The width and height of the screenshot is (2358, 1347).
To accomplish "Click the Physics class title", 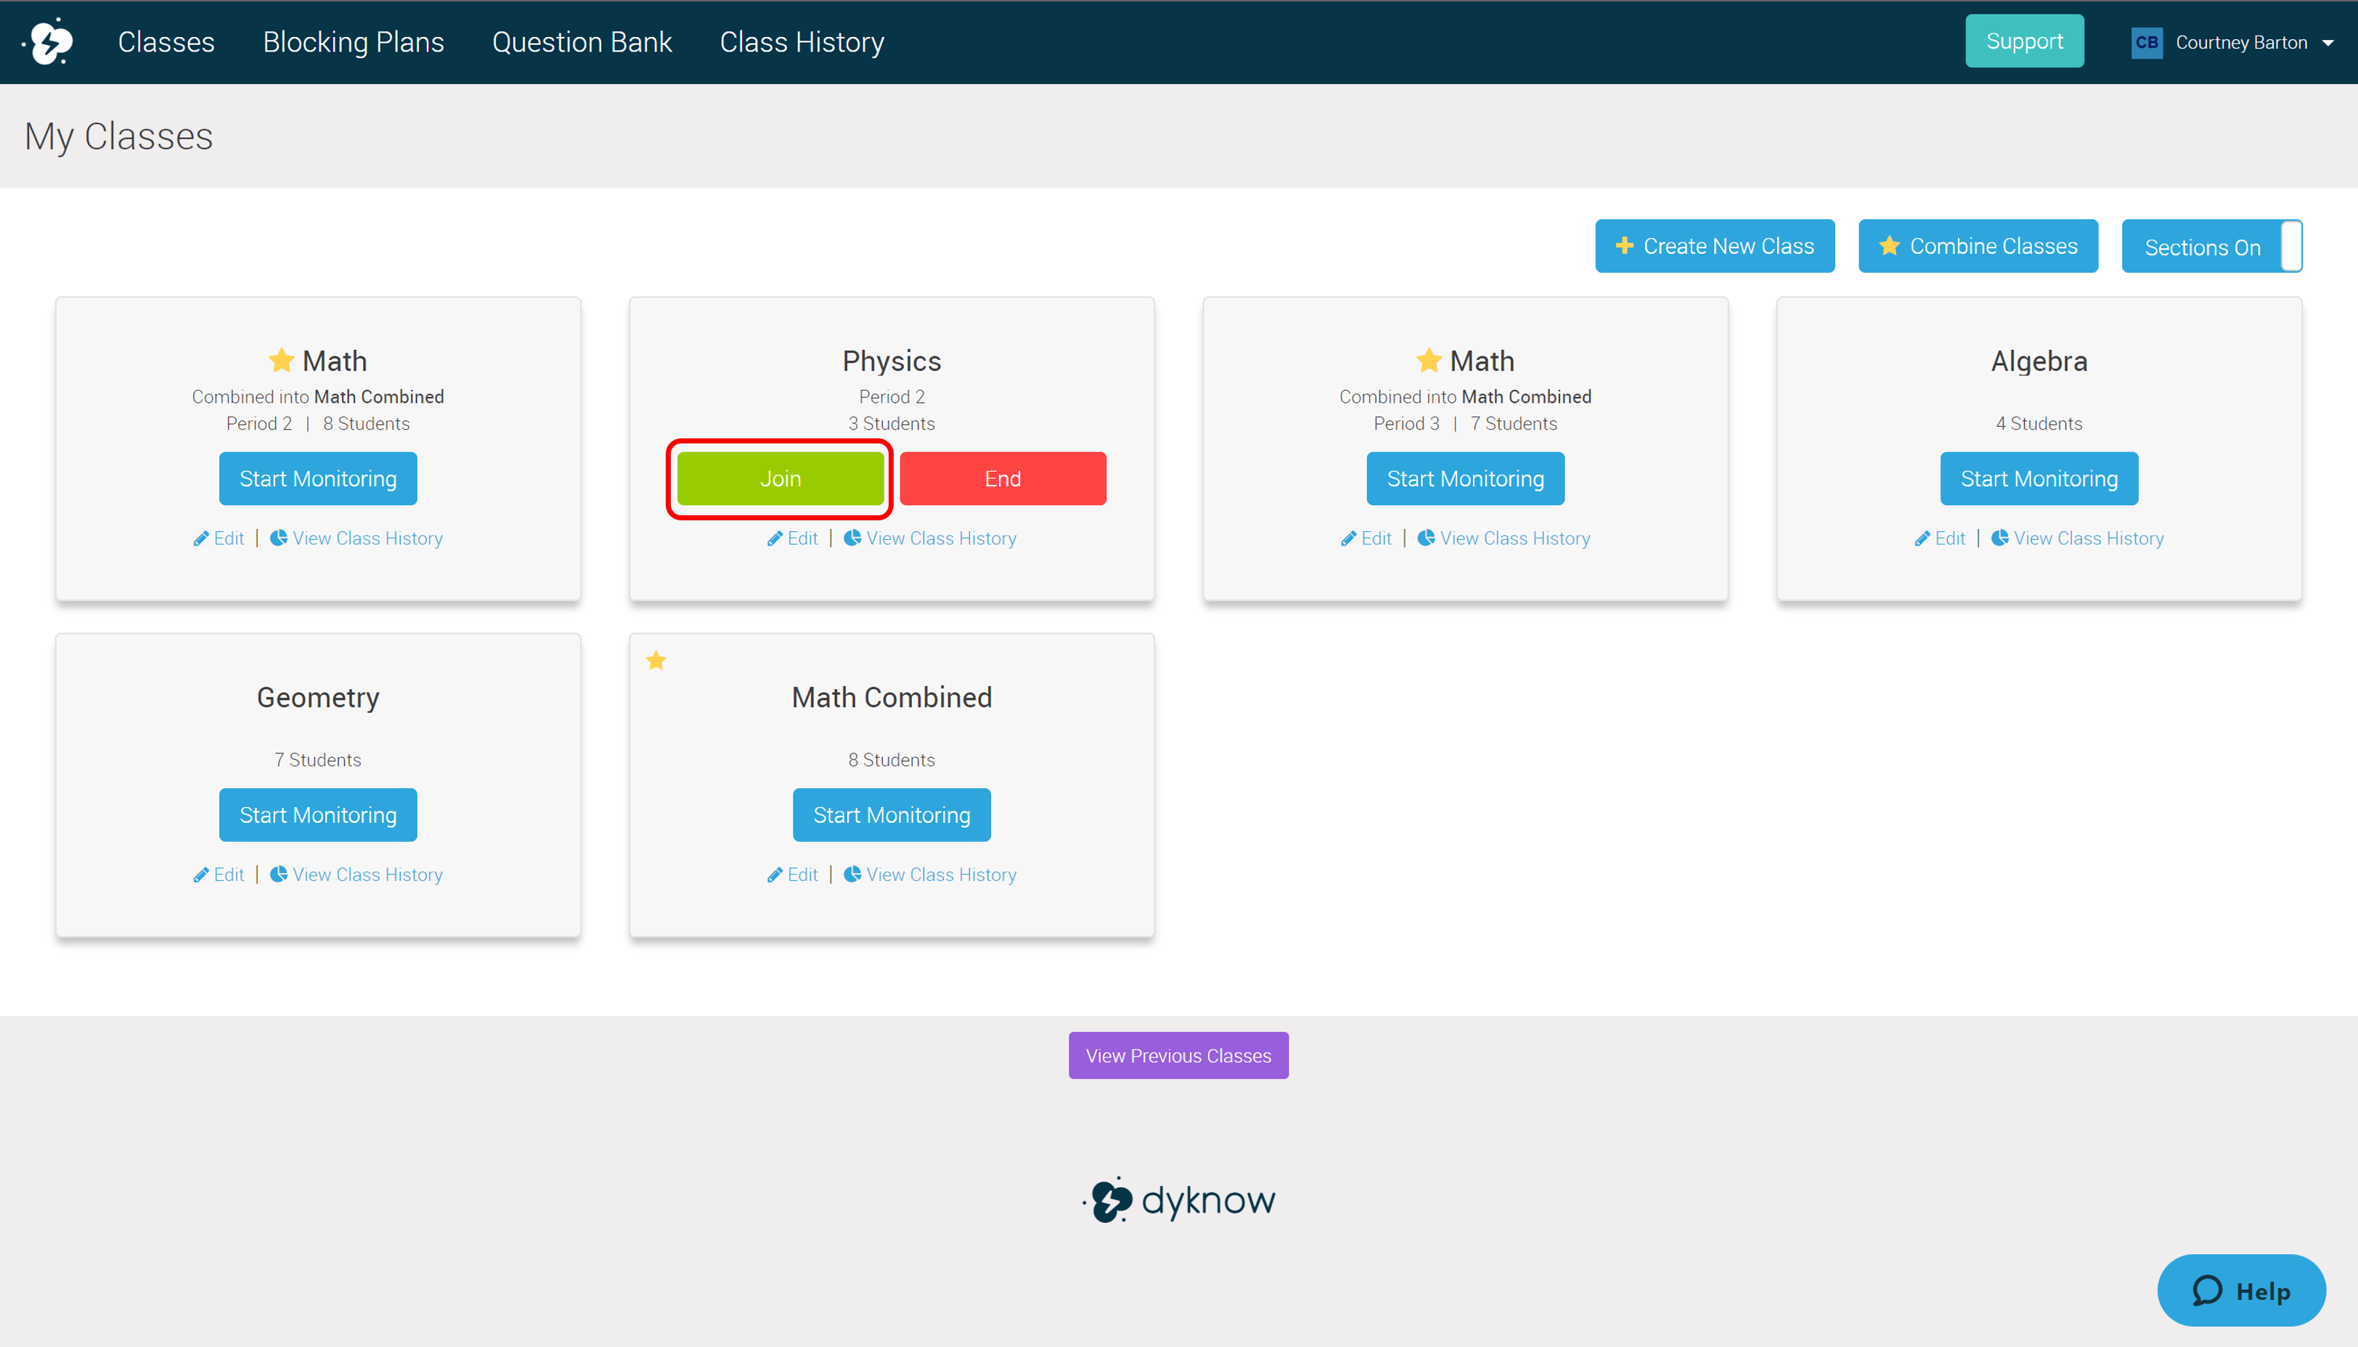I will (x=892, y=361).
